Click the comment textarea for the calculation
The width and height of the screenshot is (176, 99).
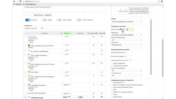pyautogui.click(x=55, y=10)
